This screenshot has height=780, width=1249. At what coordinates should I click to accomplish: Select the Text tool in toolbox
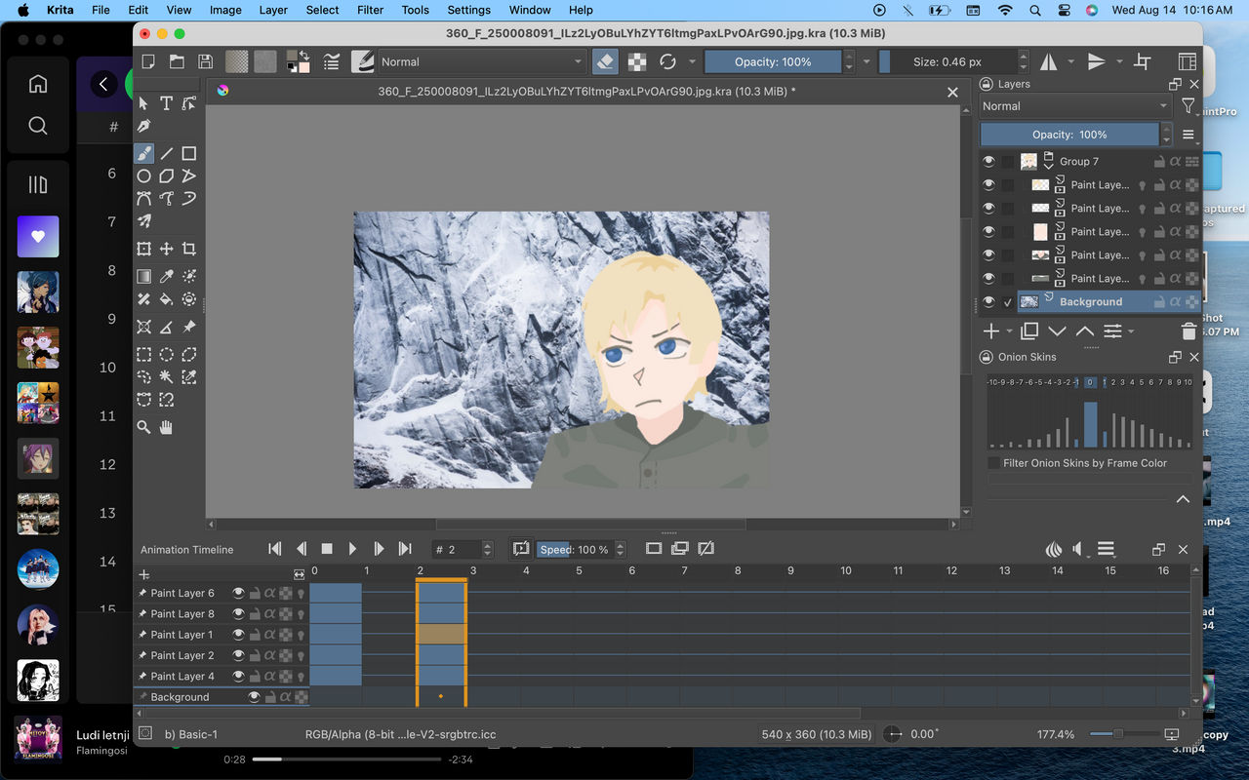166,103
